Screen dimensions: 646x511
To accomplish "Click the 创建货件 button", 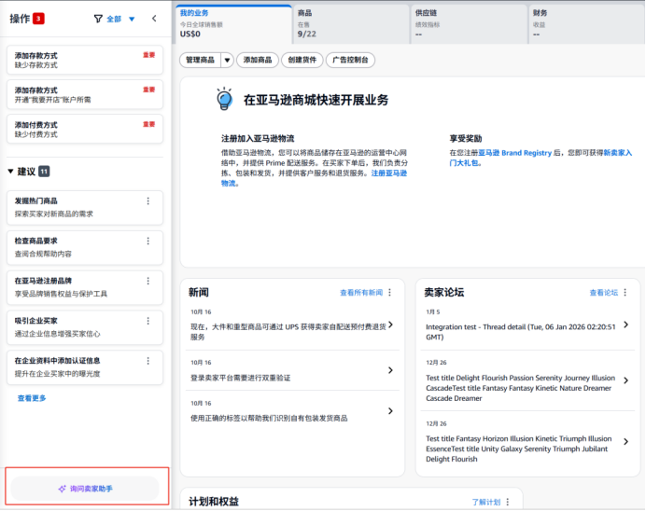I will tap(302, 60).
